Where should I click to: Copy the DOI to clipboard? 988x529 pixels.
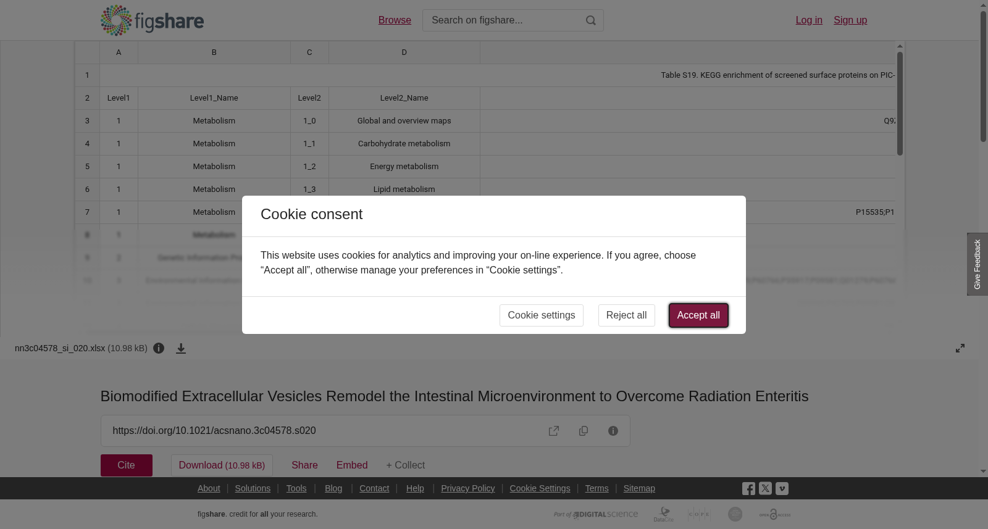click(584, 431)
